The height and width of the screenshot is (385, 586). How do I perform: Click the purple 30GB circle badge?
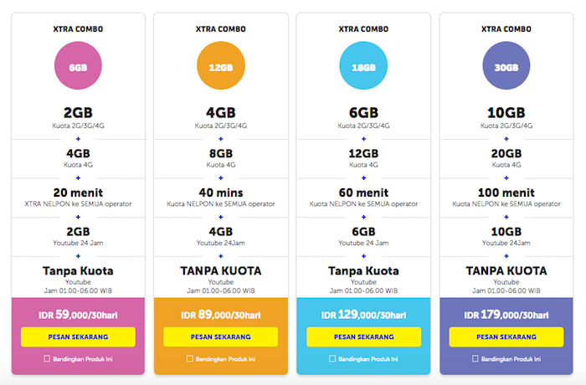click(506, 65)
